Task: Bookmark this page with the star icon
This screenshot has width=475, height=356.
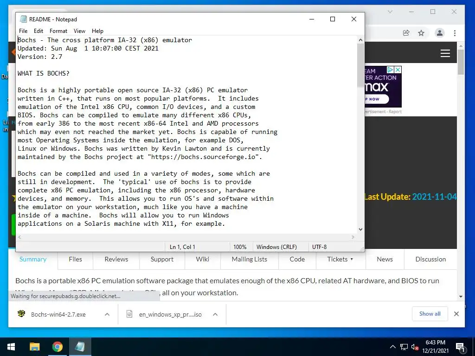Action: pyautogui.click(x=421, y=33)
